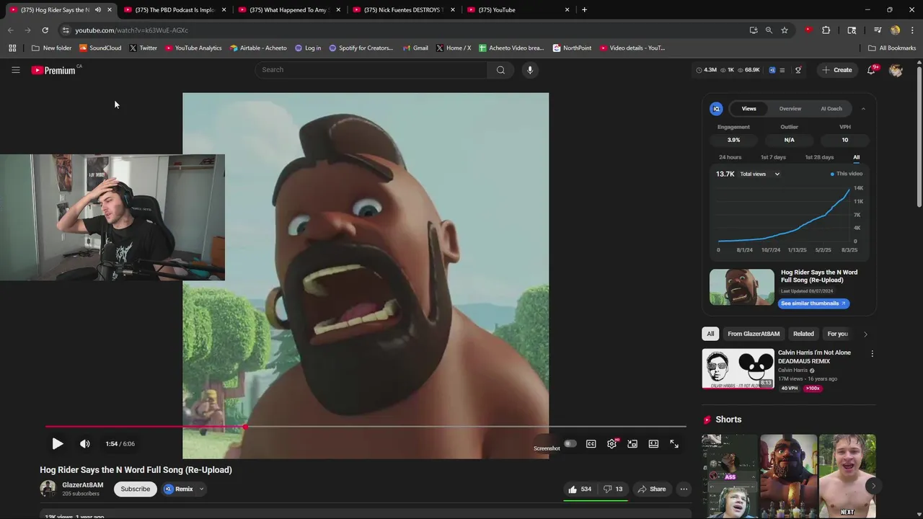Open the YouTube guide hamburger menu
The width and height of the screenshot is (923, 519).
pos(15,70)
